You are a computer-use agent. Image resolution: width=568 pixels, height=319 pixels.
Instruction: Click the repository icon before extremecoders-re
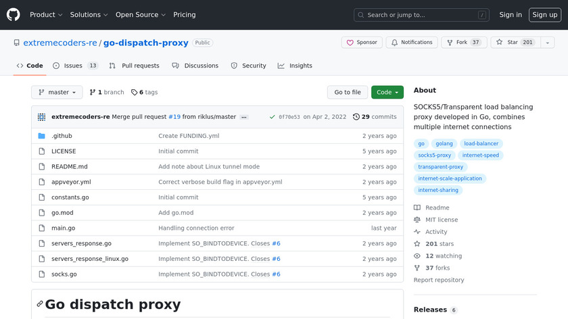[17, 43]
